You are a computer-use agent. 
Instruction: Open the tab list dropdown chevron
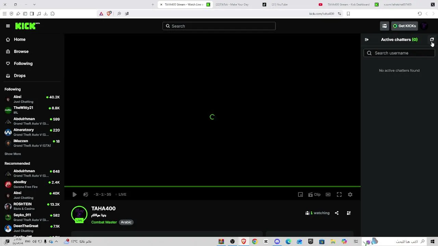click(x=34, y=4)
